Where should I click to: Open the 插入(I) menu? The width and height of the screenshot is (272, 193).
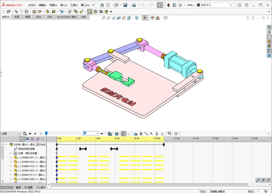pyautogui.click(x=64, y=5)
